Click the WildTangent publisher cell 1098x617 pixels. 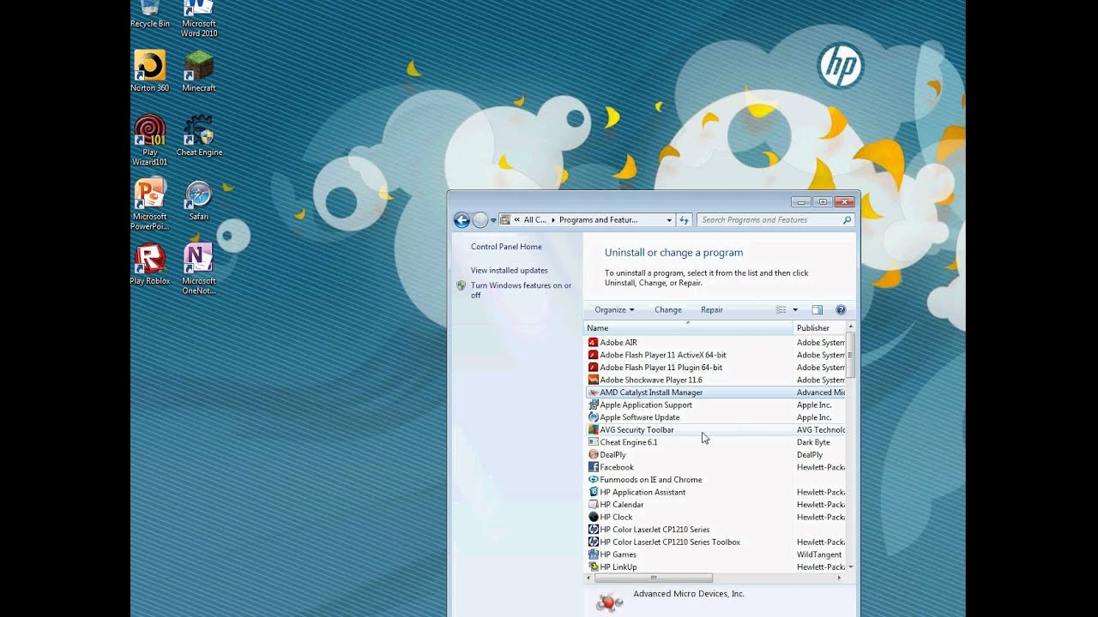click(x=818, y=554)
